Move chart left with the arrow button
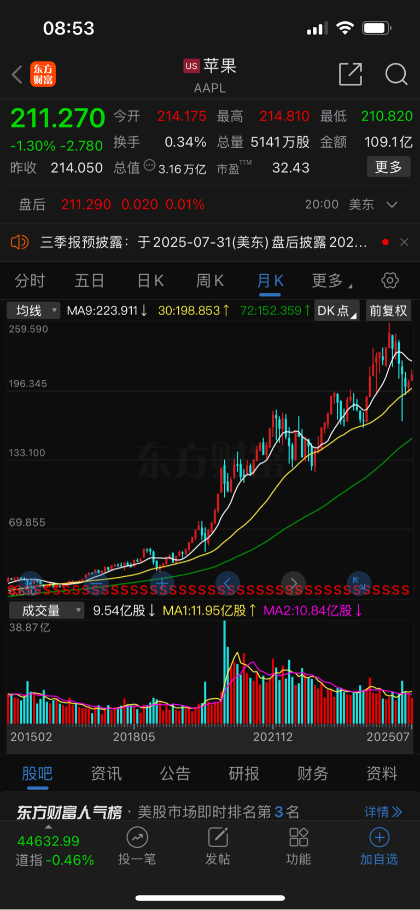 click(227, 583)
